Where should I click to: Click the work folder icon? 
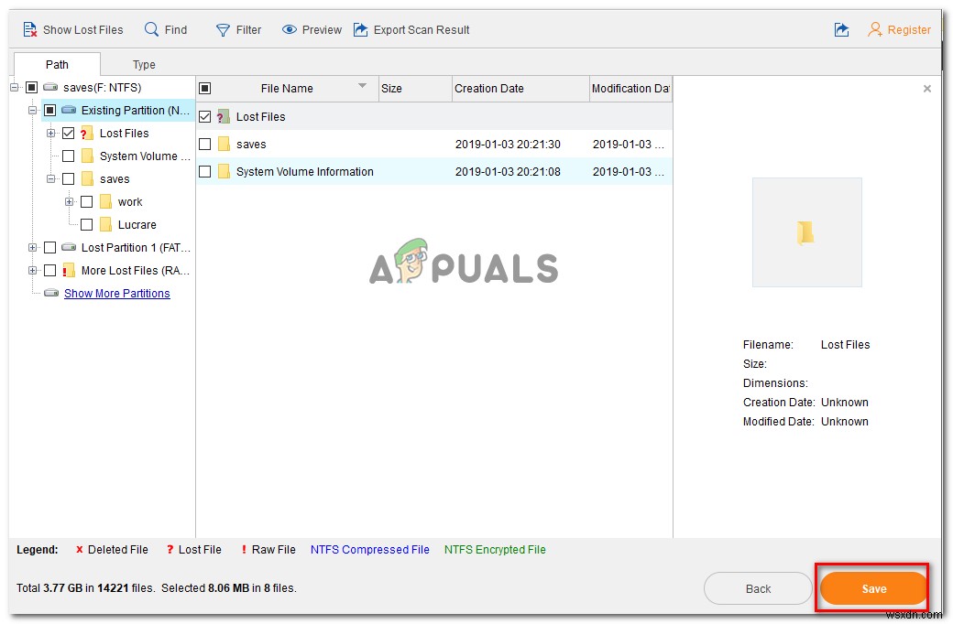pyautogui.click(x=105, y=201)
